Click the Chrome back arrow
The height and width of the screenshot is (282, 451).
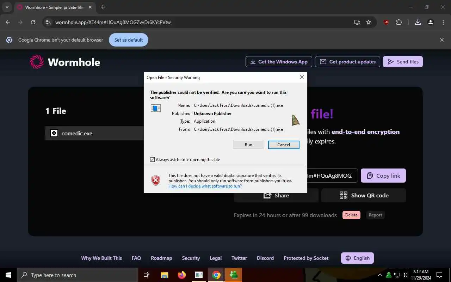coord(8,22)
